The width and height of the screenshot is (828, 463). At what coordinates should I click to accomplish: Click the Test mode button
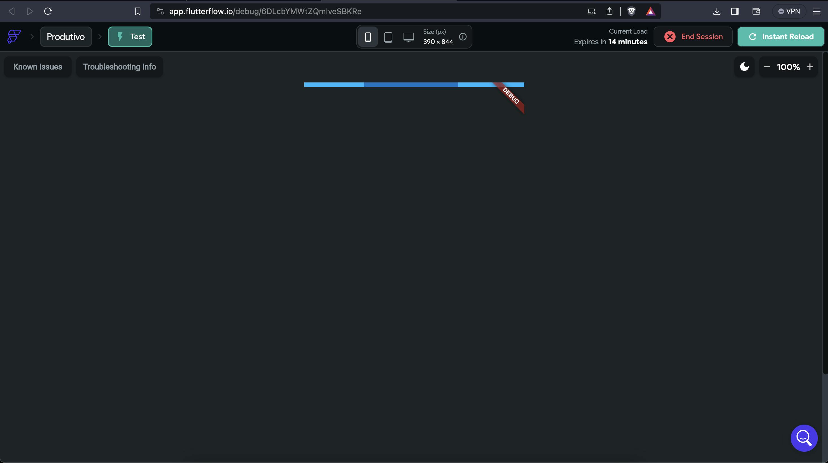tap(130, 37)
